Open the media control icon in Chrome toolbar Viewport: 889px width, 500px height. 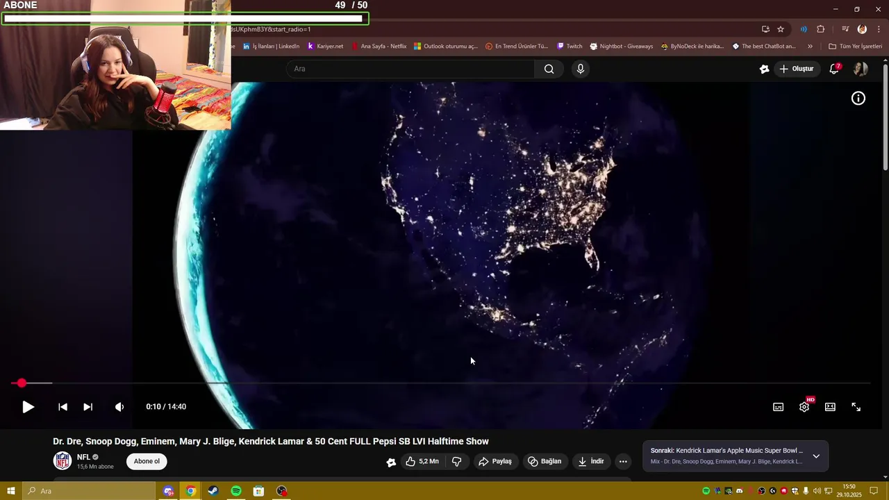point(845,29)
